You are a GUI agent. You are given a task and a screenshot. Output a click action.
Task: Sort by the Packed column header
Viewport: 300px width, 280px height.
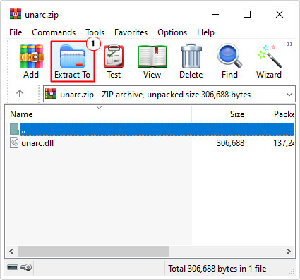(272, 114)
